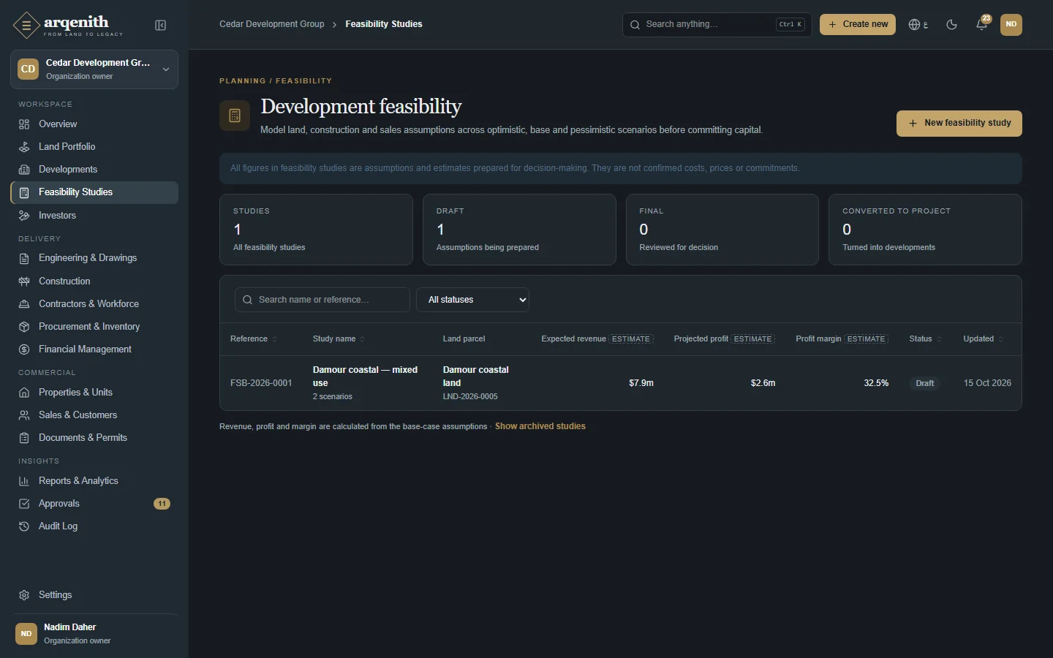
Task: Sort table by Status column
Action: coord(925,339)
